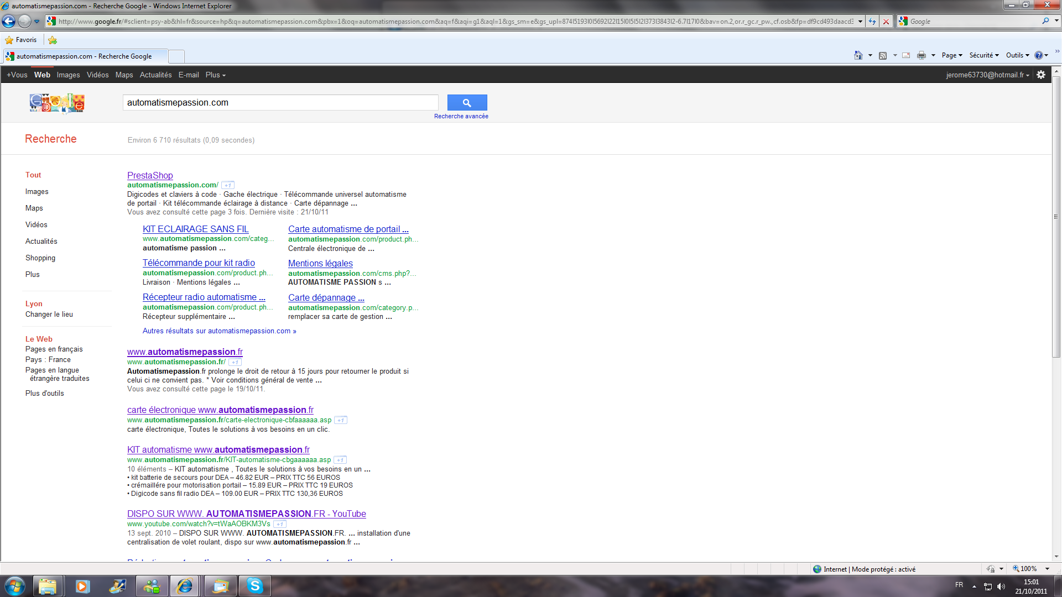Switch to Images in Google top bar
Screen dimensions: 1062x597
pyautogui.click(x=68, y=75)
